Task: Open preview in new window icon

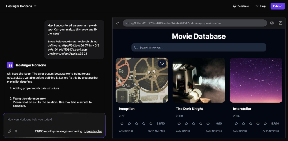Action: tap(280, 23)
